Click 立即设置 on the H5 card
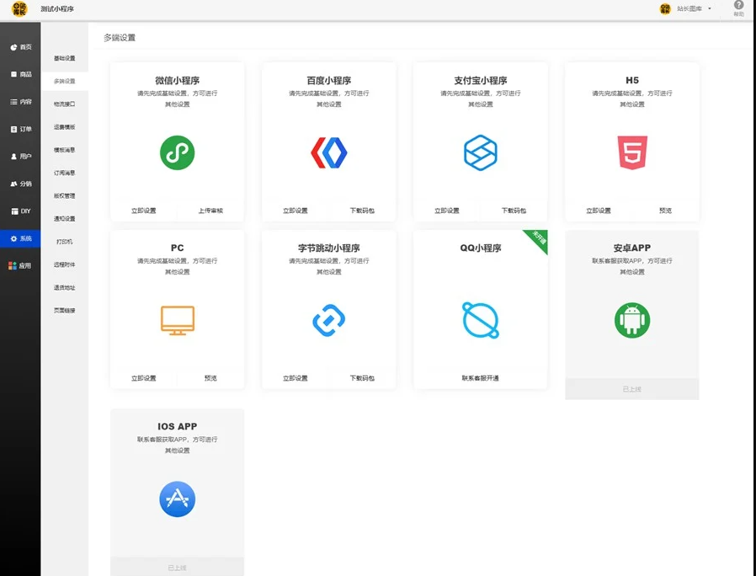756x576 pixels. [599, 211]
